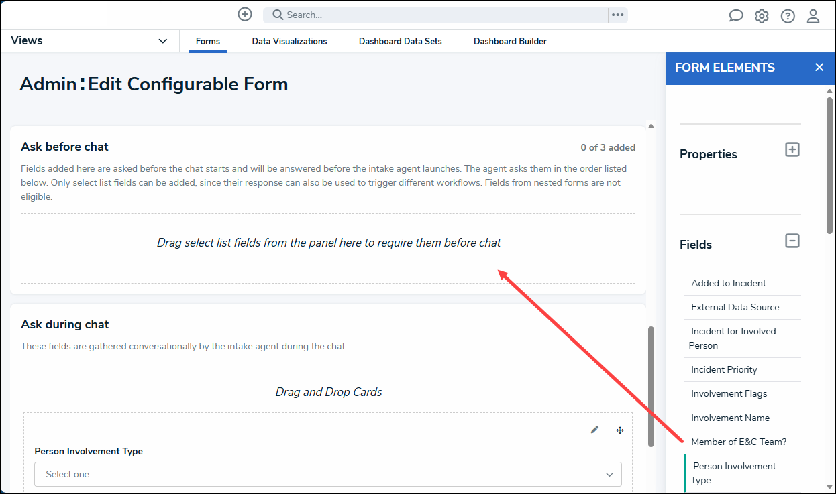Click the scroll-up arrow above Ask before chat
The height and width of the screenshot is (494, 836).
651,126
